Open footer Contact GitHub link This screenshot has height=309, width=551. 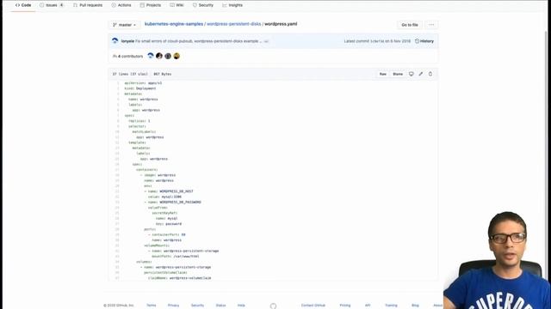click(x=313, y=306)
